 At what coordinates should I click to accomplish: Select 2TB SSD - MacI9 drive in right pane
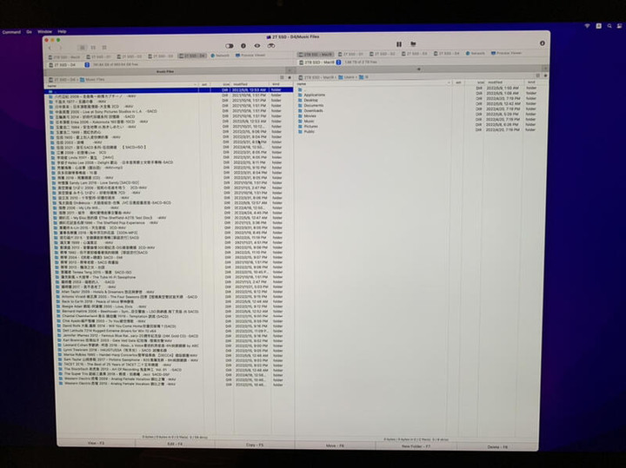coord(316,54)
